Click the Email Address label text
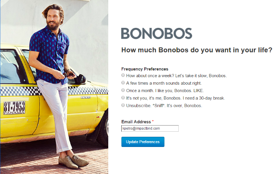Image resolution: width=274 pixels, height=174 pixels. coord(136,121)
